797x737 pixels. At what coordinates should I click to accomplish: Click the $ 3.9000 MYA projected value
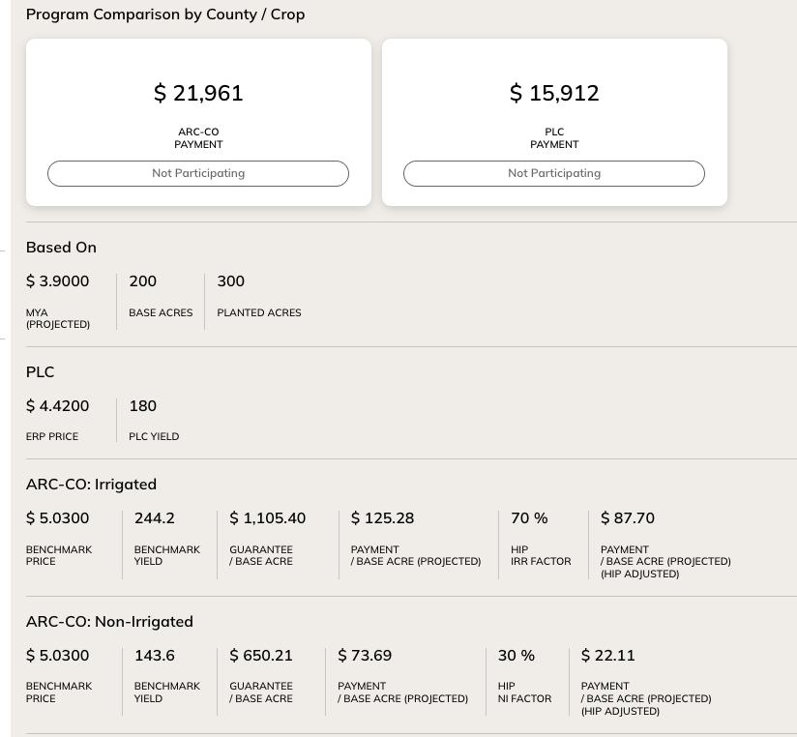click(x=57, y=281)
